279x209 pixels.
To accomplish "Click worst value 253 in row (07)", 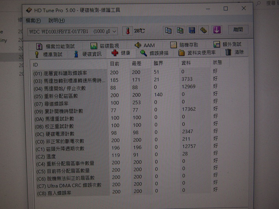I will (136, 102).
